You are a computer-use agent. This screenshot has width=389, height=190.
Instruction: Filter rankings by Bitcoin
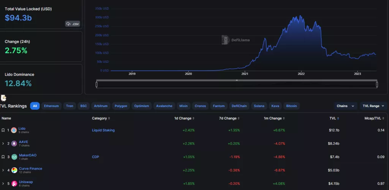[291, 106]
